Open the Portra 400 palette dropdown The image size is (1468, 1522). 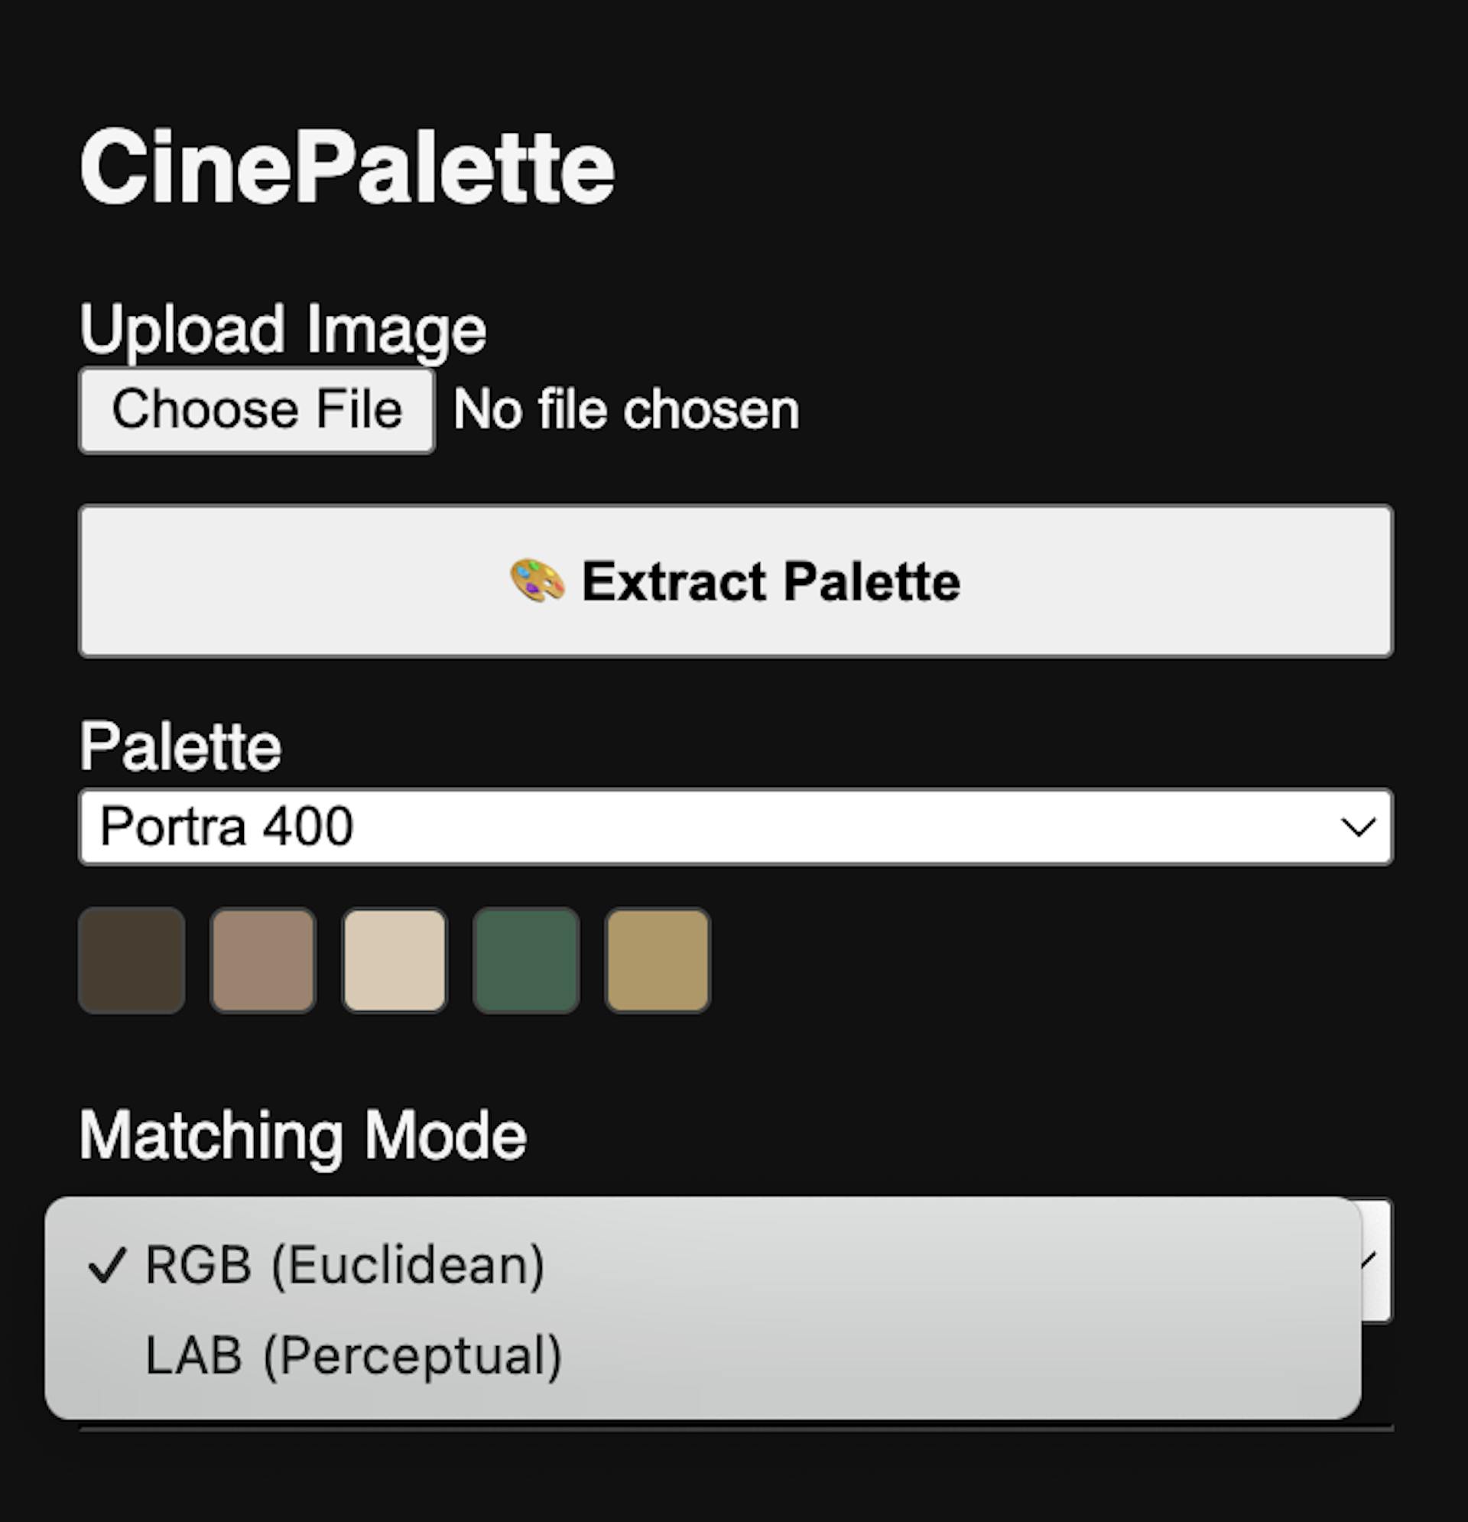click(x=736, y=826)
